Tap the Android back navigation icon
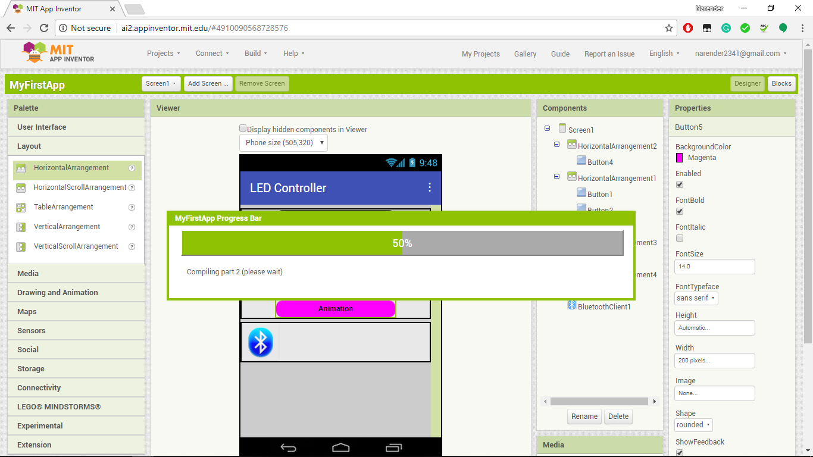Image resolution: width=813 pixels, height=457 pixels. click(289, 447)
